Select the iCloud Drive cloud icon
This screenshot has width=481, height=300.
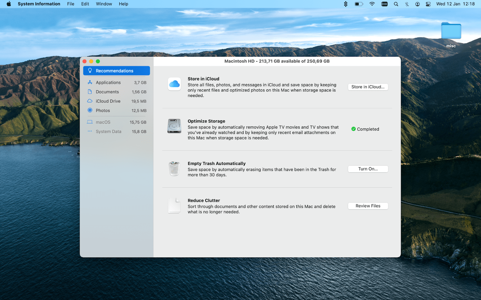[x=90, y=101]
